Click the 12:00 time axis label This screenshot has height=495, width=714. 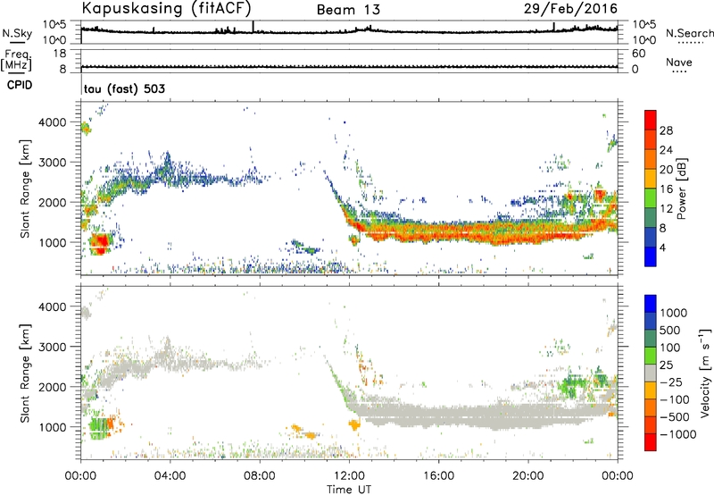click(349, 476)
